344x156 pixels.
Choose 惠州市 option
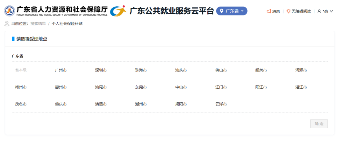point(61,87)
